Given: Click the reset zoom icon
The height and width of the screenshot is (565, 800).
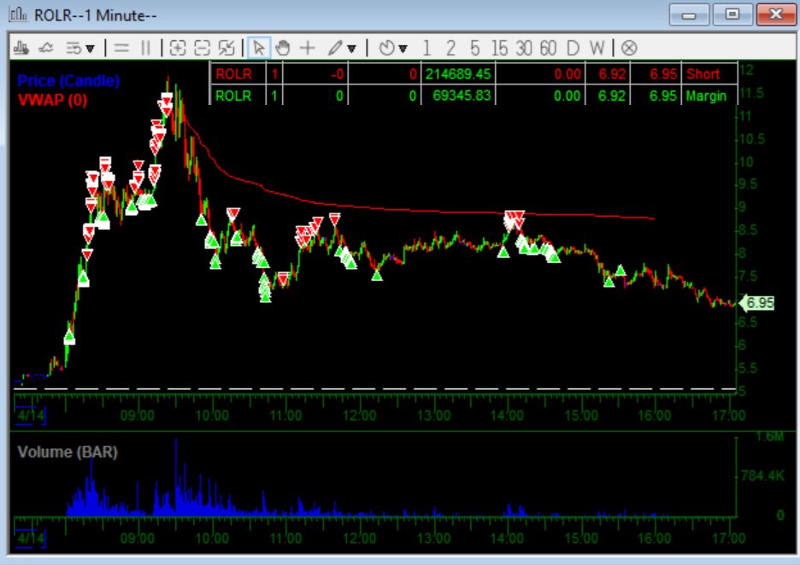Looking at the screenshot, I should pyautogui.click(x=226, y=49).
